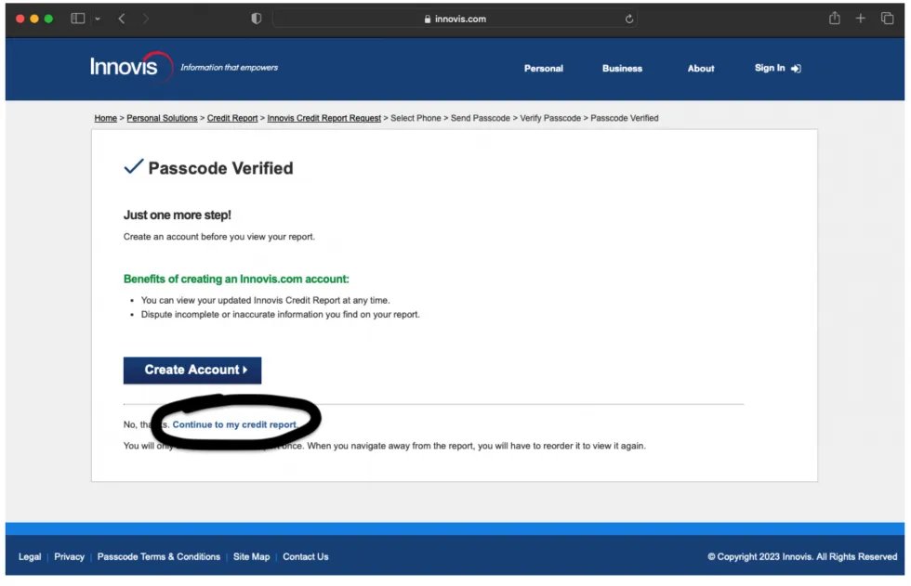Open the sidebar options dropdown chevron
The width and height of the screenshot is (911, 586).
(98, 20)
